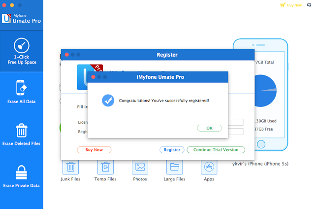The width and height of the screenshot is (315, 209).
Task: Minimize the main app with yellow button
Action: (12, 5)
